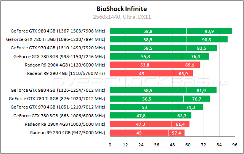This screenshot has height=154, width=244.
Task: Select the Radeon R9 290 4GB (947/5000 MHz) label
Action: point(67,133)
